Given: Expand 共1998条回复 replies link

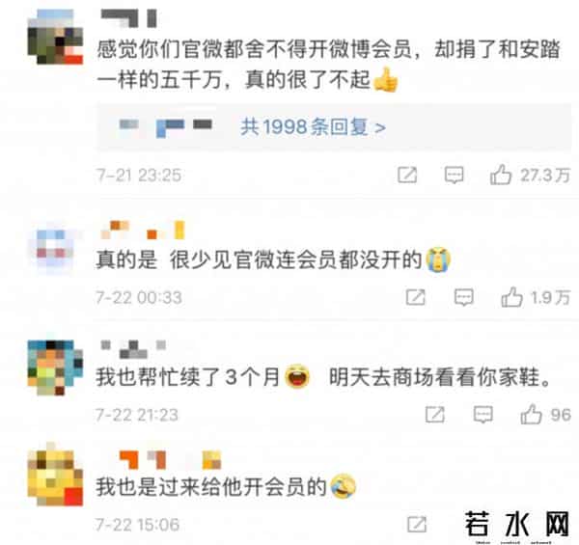Looking at the screenshot, I should coord(313,127).
